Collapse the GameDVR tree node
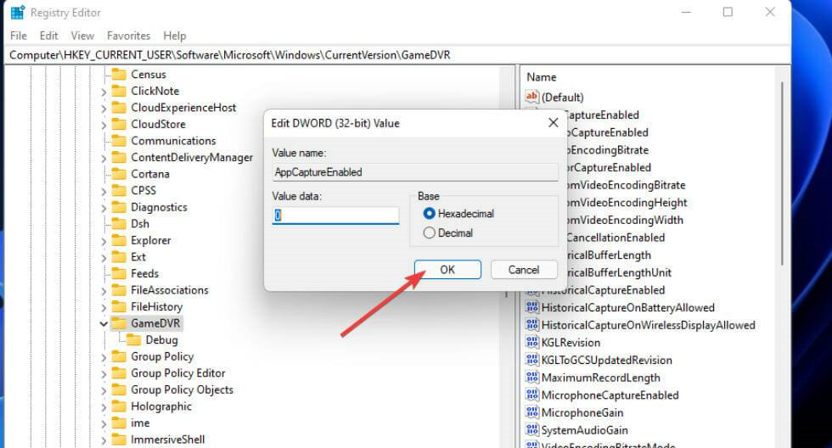Screen dimensions: 832x448 104,323
